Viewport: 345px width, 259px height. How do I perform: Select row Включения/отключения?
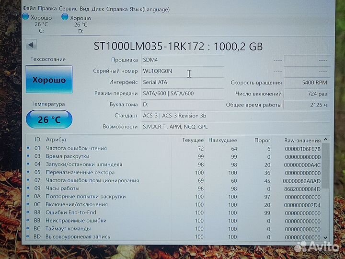tap(174, 205)
